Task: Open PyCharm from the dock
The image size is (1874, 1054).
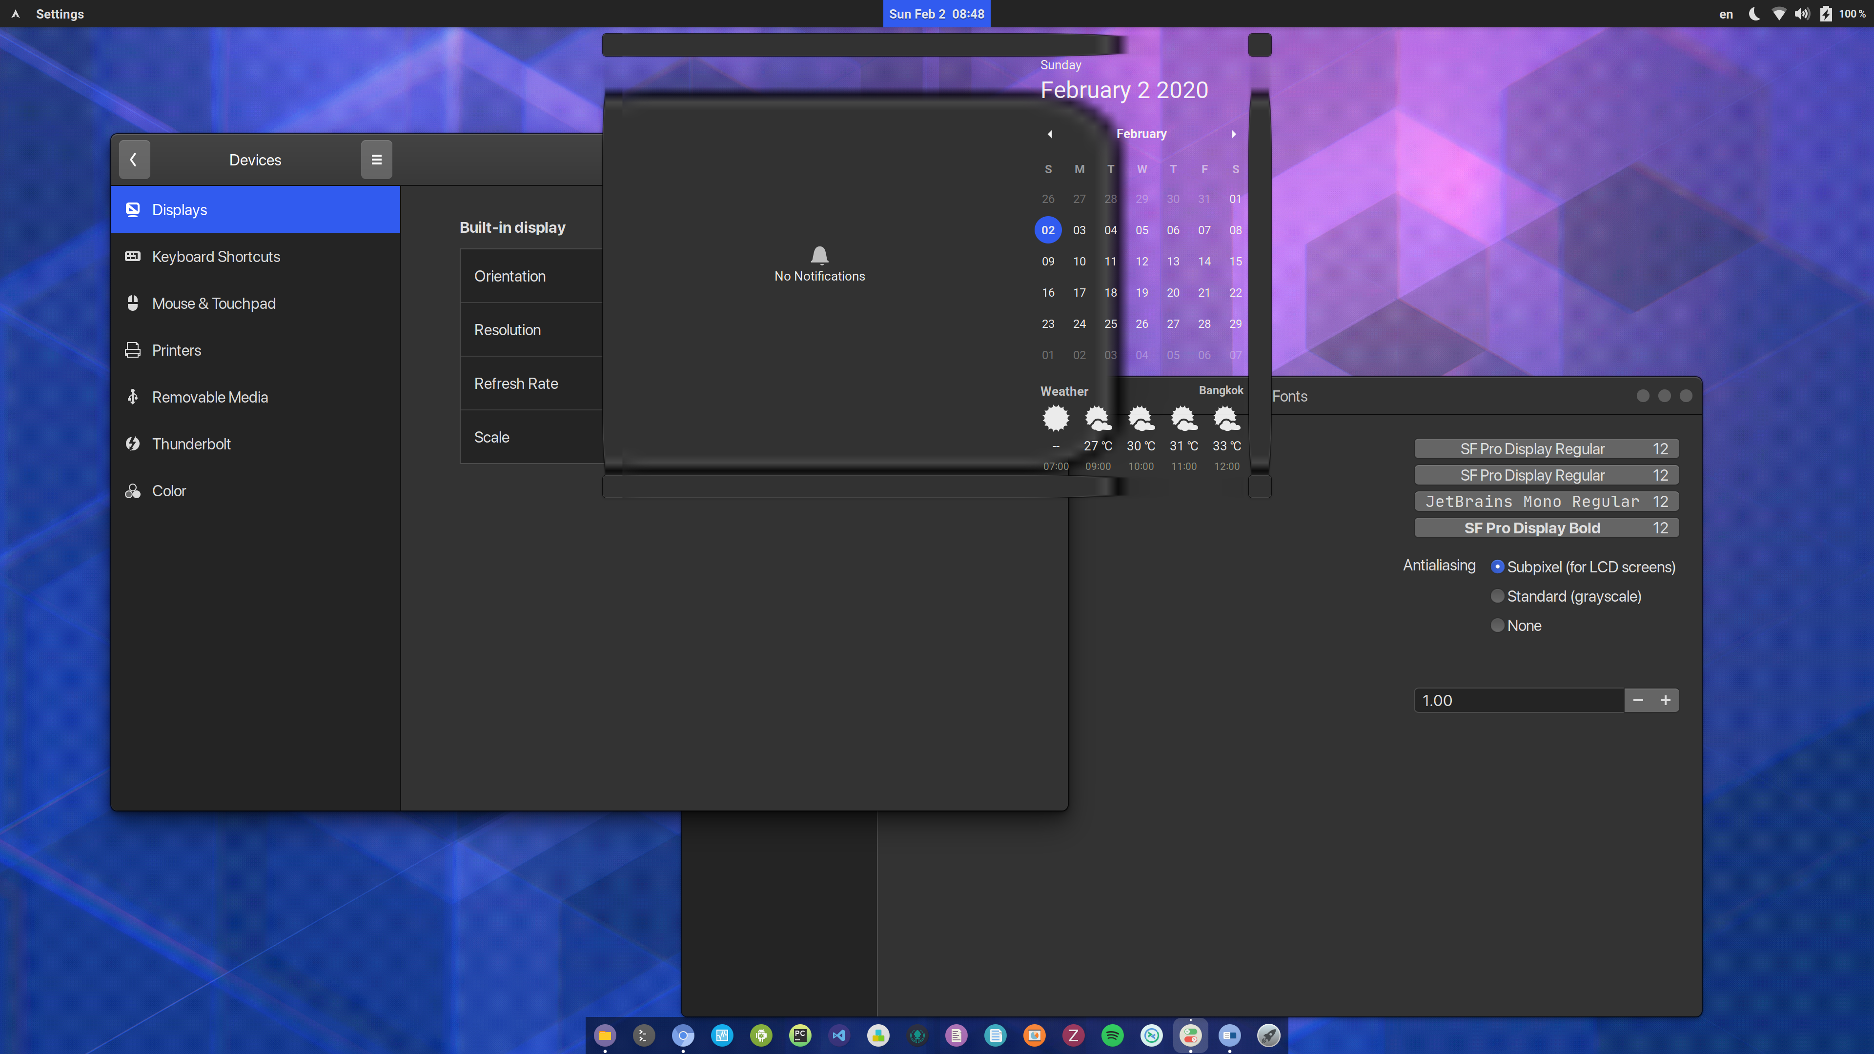Action: tap(800, 1034)
